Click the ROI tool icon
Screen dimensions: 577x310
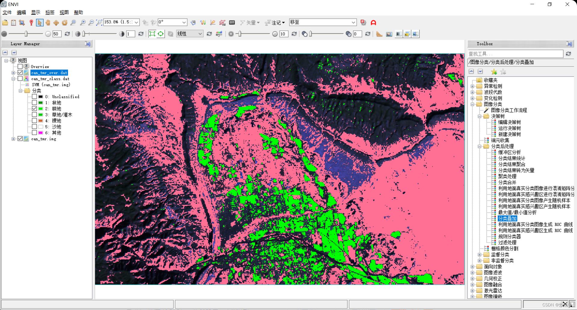point(222,23)
